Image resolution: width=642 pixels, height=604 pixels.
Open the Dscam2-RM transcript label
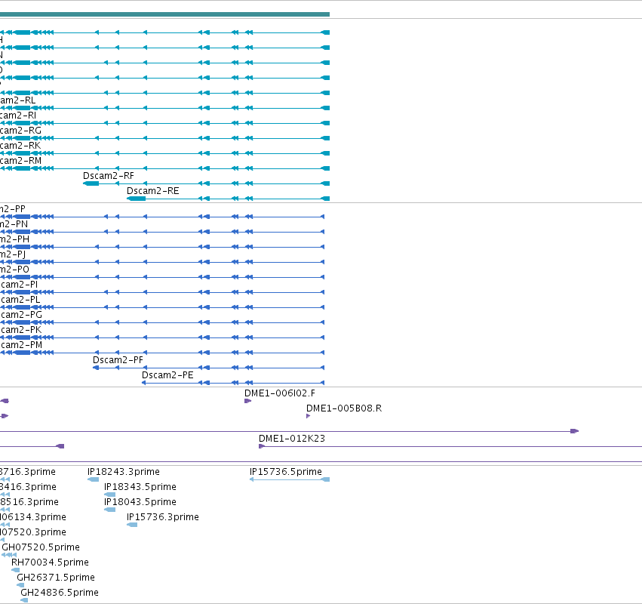pos(20,161)
